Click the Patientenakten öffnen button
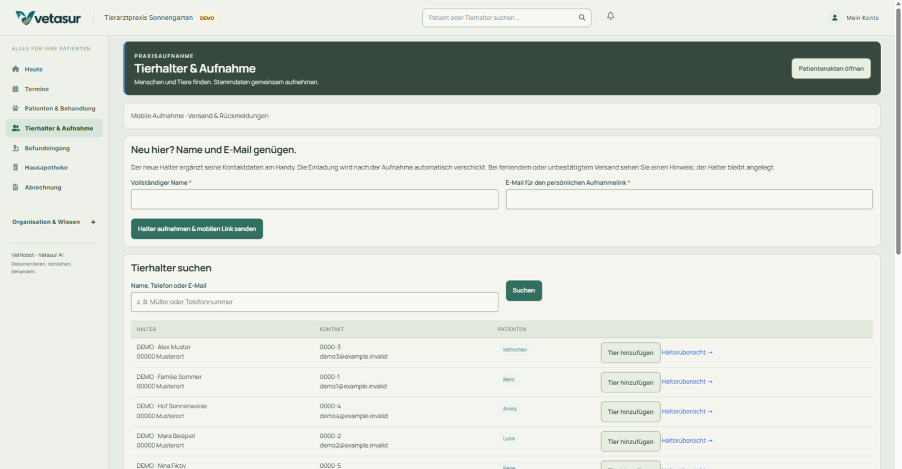 (x=831, y=69)
